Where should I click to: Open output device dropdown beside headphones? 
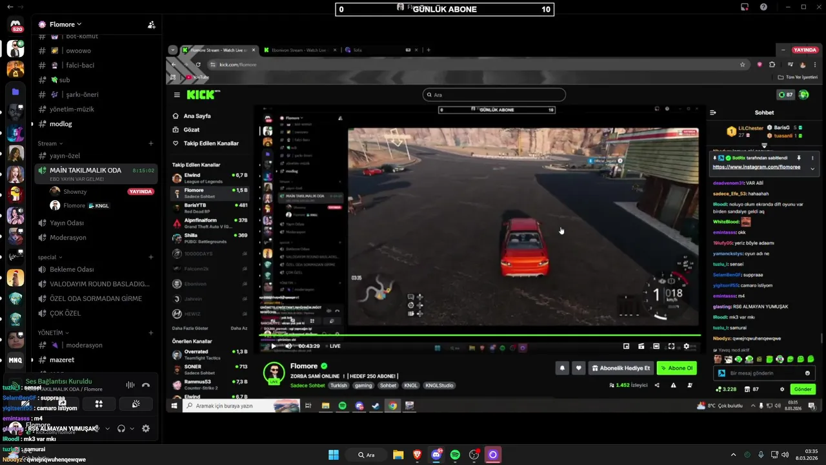coord(132,428)
